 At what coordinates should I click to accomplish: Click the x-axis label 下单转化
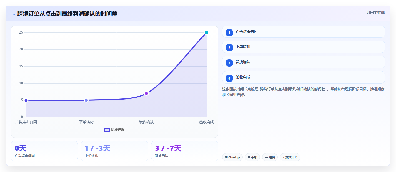tap(86, 122)
